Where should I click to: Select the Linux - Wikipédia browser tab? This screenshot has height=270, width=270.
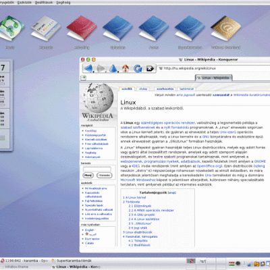pyautogui.click(x=213, y=78)
